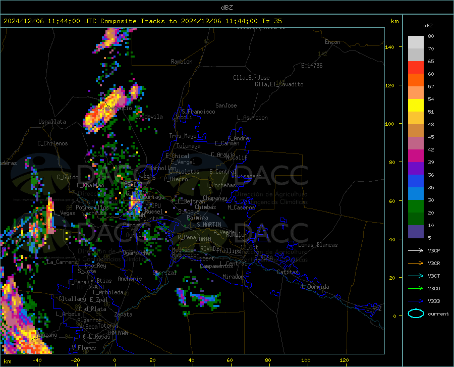
Task: Click the 'Chapanay' map label
Action: click(215, 198)
